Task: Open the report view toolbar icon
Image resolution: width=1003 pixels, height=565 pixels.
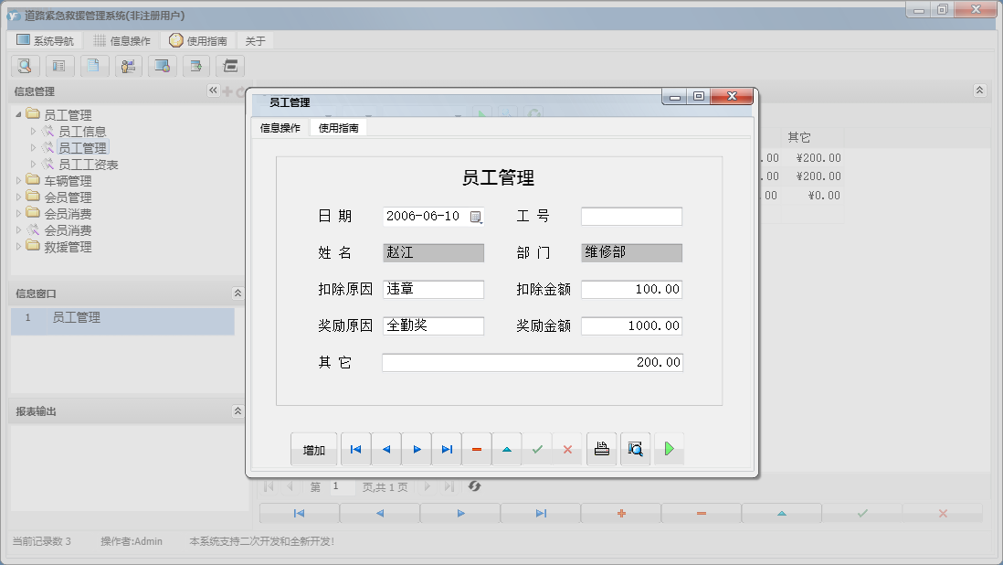Action: click(x=59, y=66)
